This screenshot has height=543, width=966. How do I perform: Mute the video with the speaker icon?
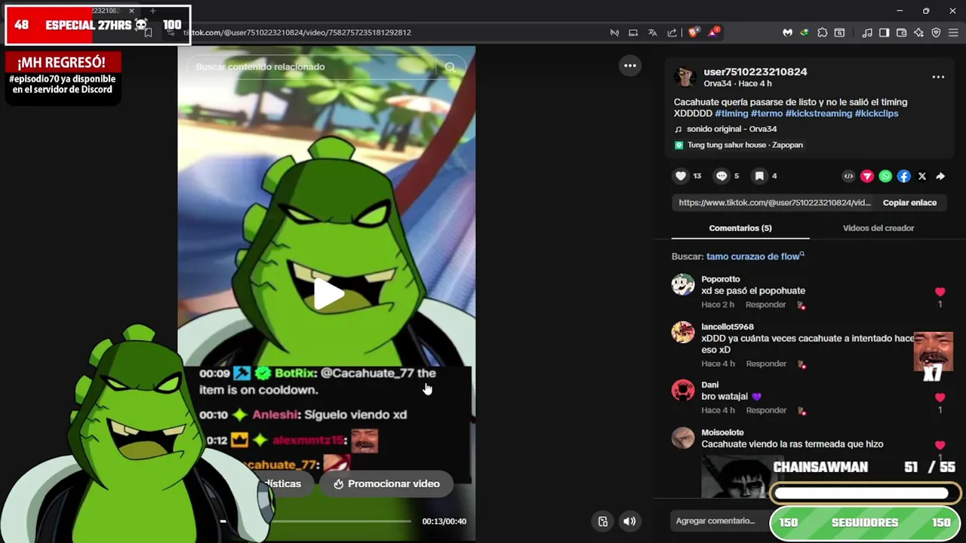click(629, 521)
